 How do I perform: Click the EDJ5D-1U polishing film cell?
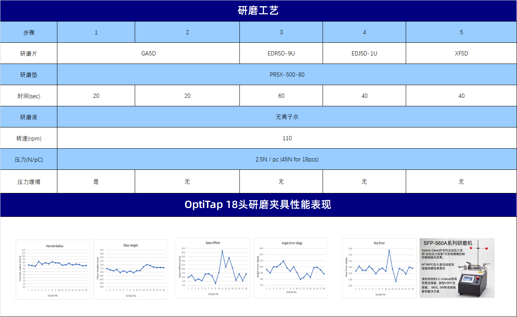[x=365, y=54]
